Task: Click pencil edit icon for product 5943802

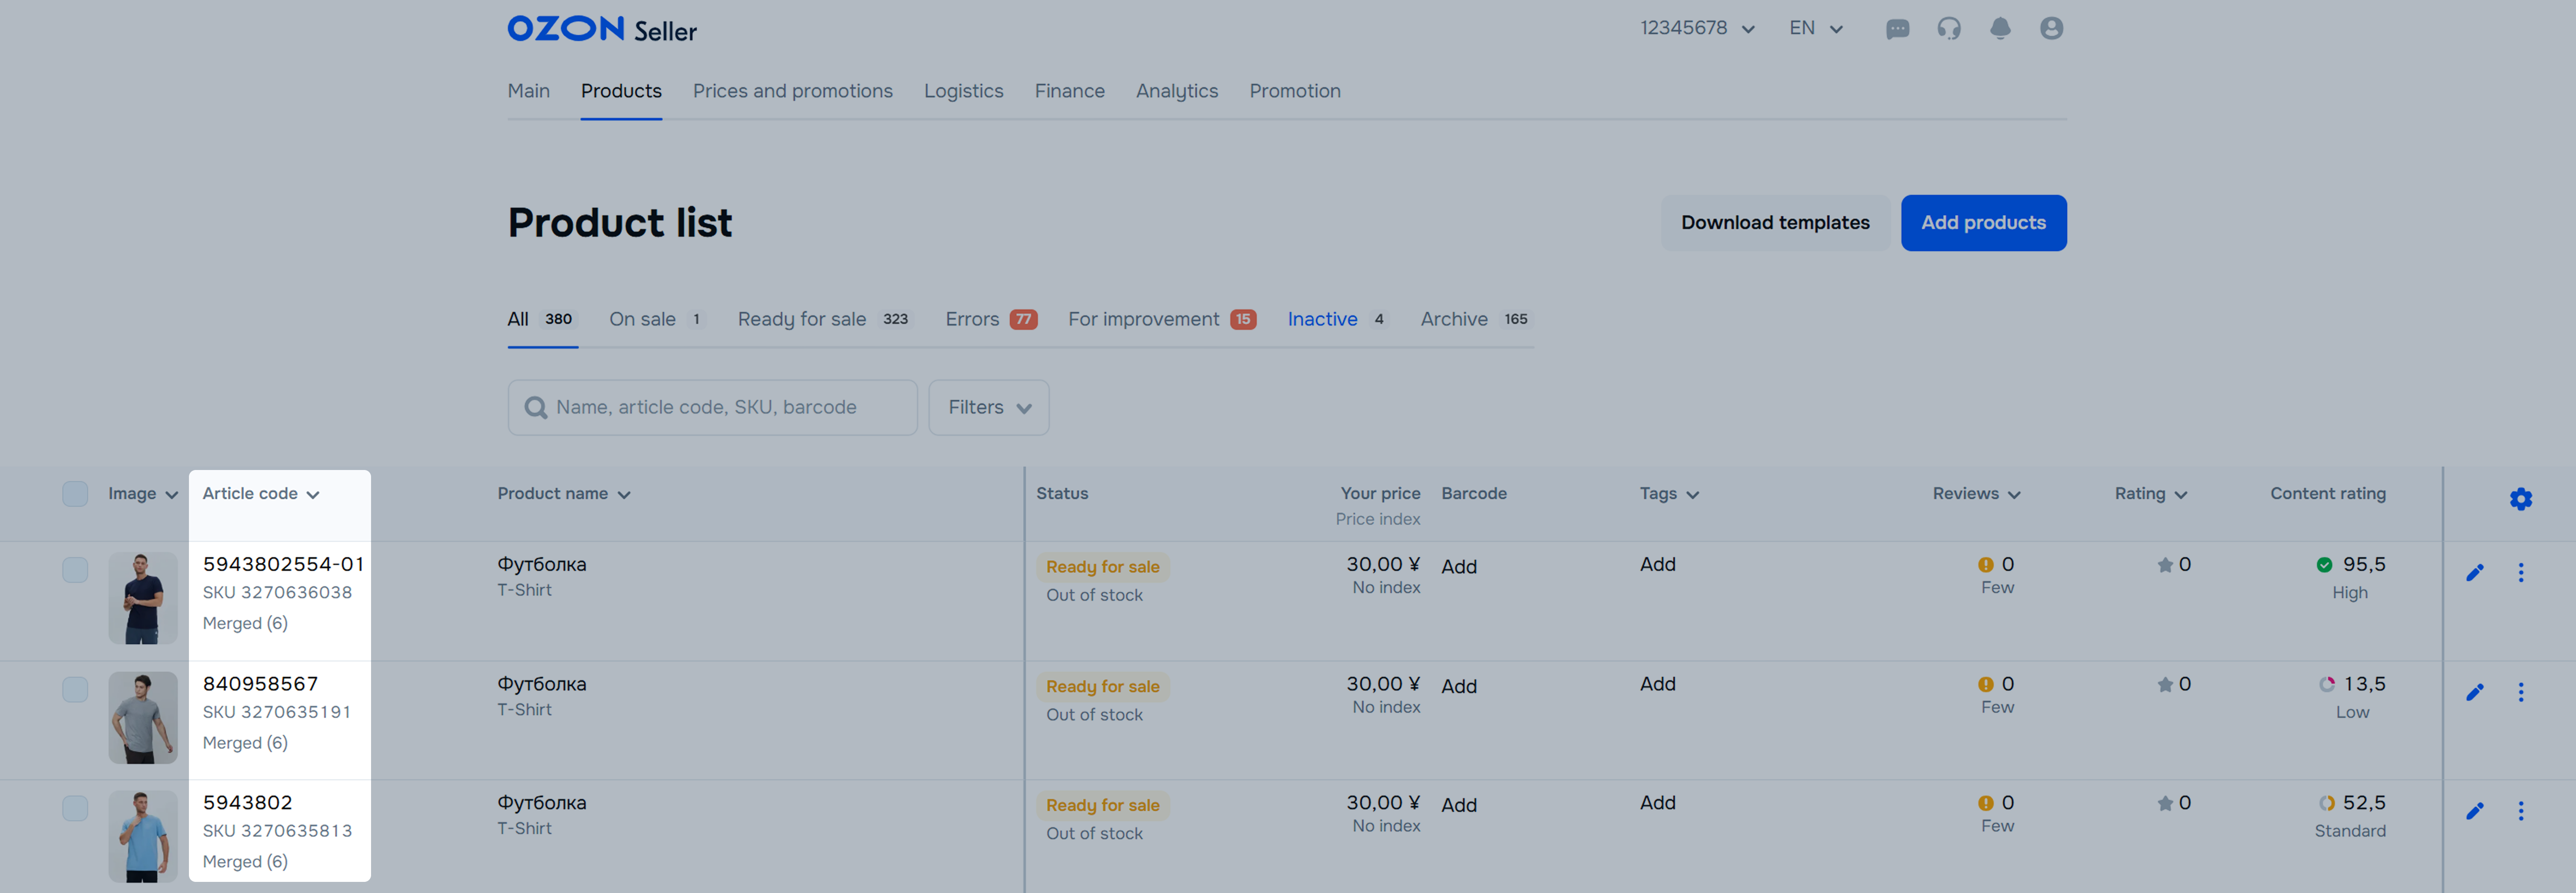Action: tap(2474, 811)
